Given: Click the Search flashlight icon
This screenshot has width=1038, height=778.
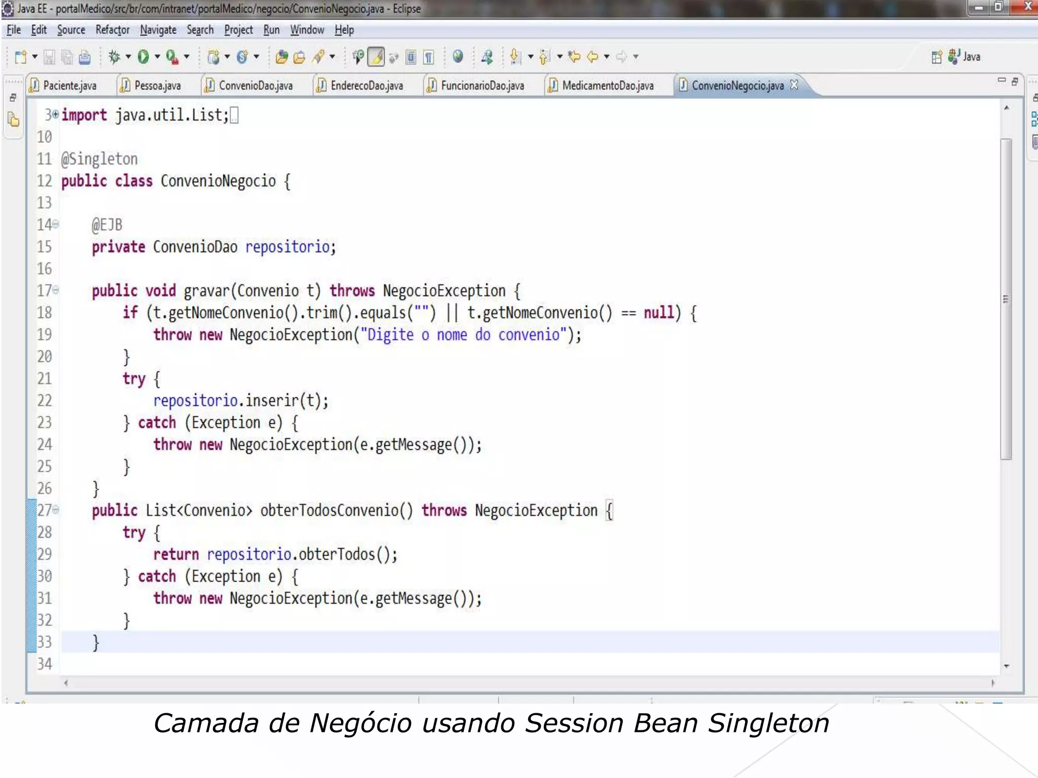Looking at the screenshot, I should click(318, 57).
